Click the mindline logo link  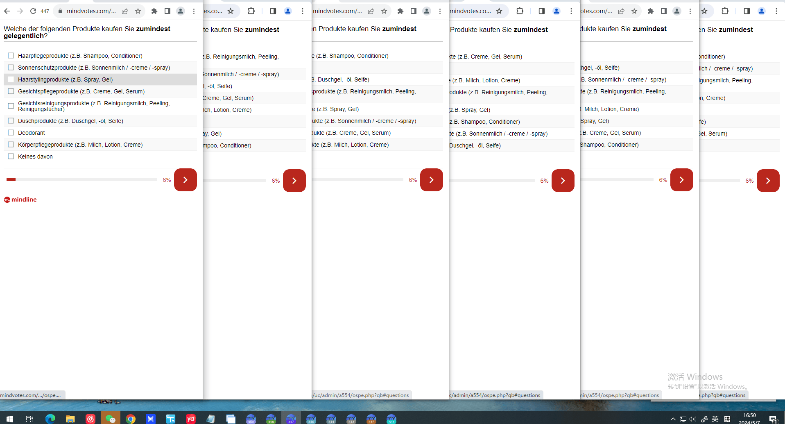(20, 200)
